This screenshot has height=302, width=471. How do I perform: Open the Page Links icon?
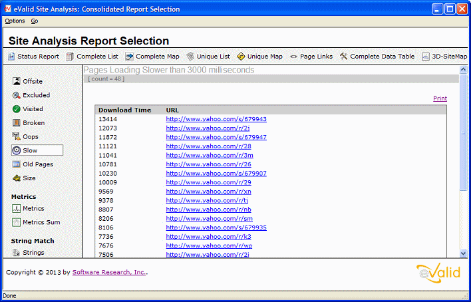(x=293, y=57)
